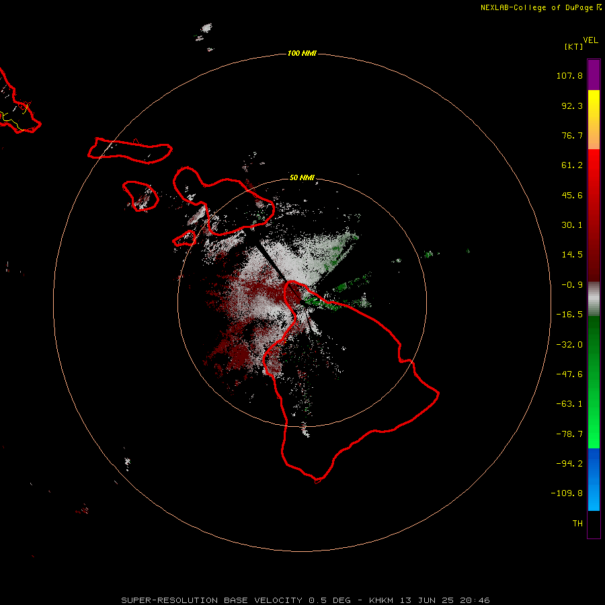Click the -94.2 scale label
This screenshot has width=605, height=605.
tap(569, 464)
